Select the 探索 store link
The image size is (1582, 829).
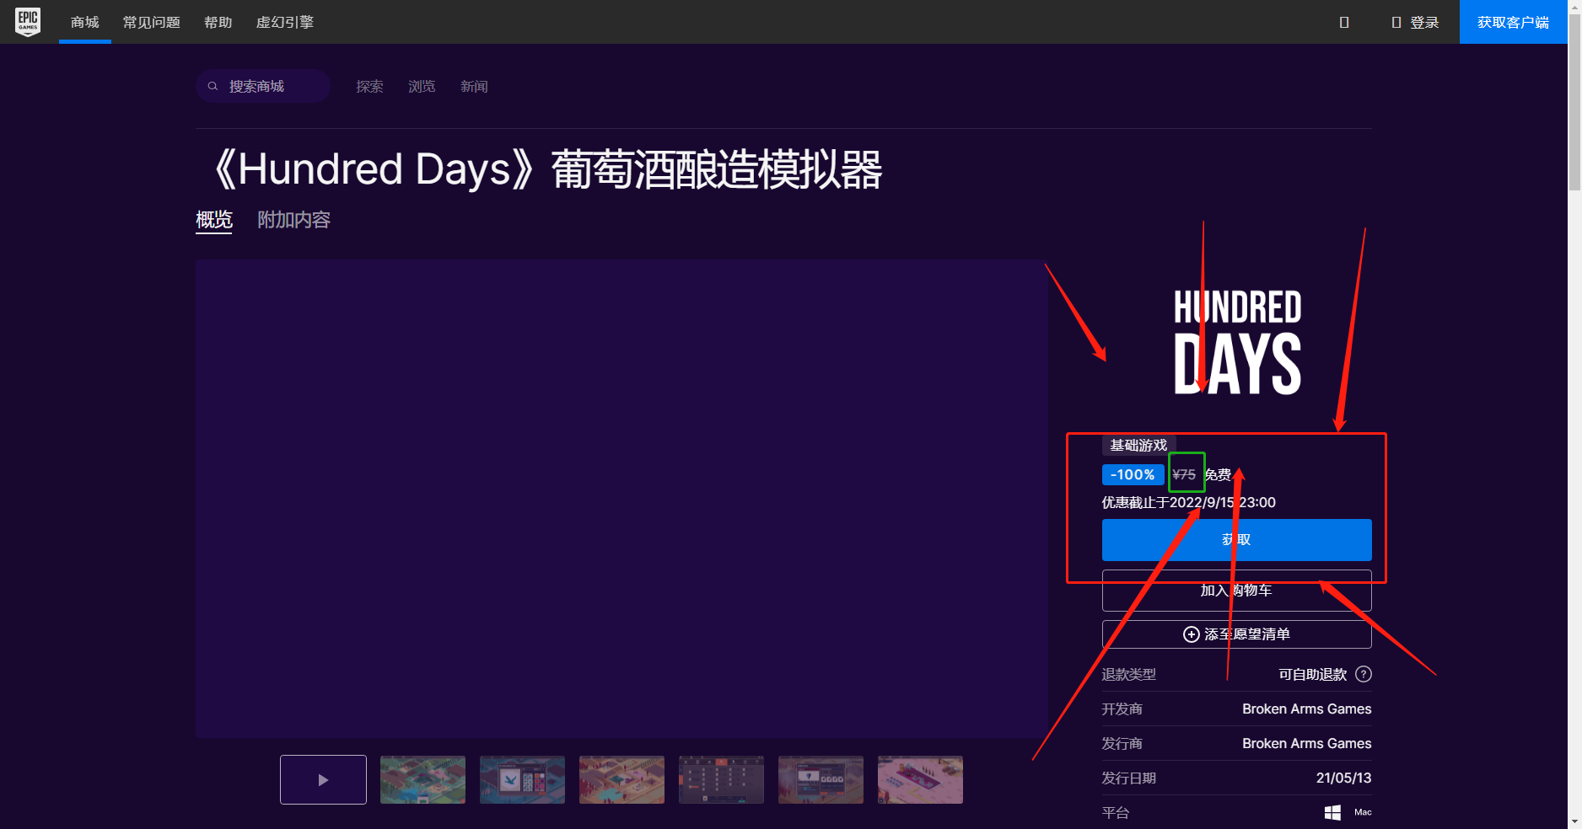369,86
